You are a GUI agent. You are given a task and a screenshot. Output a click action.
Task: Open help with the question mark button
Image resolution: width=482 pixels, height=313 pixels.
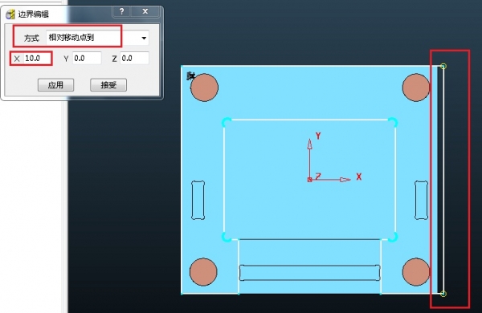122,12
